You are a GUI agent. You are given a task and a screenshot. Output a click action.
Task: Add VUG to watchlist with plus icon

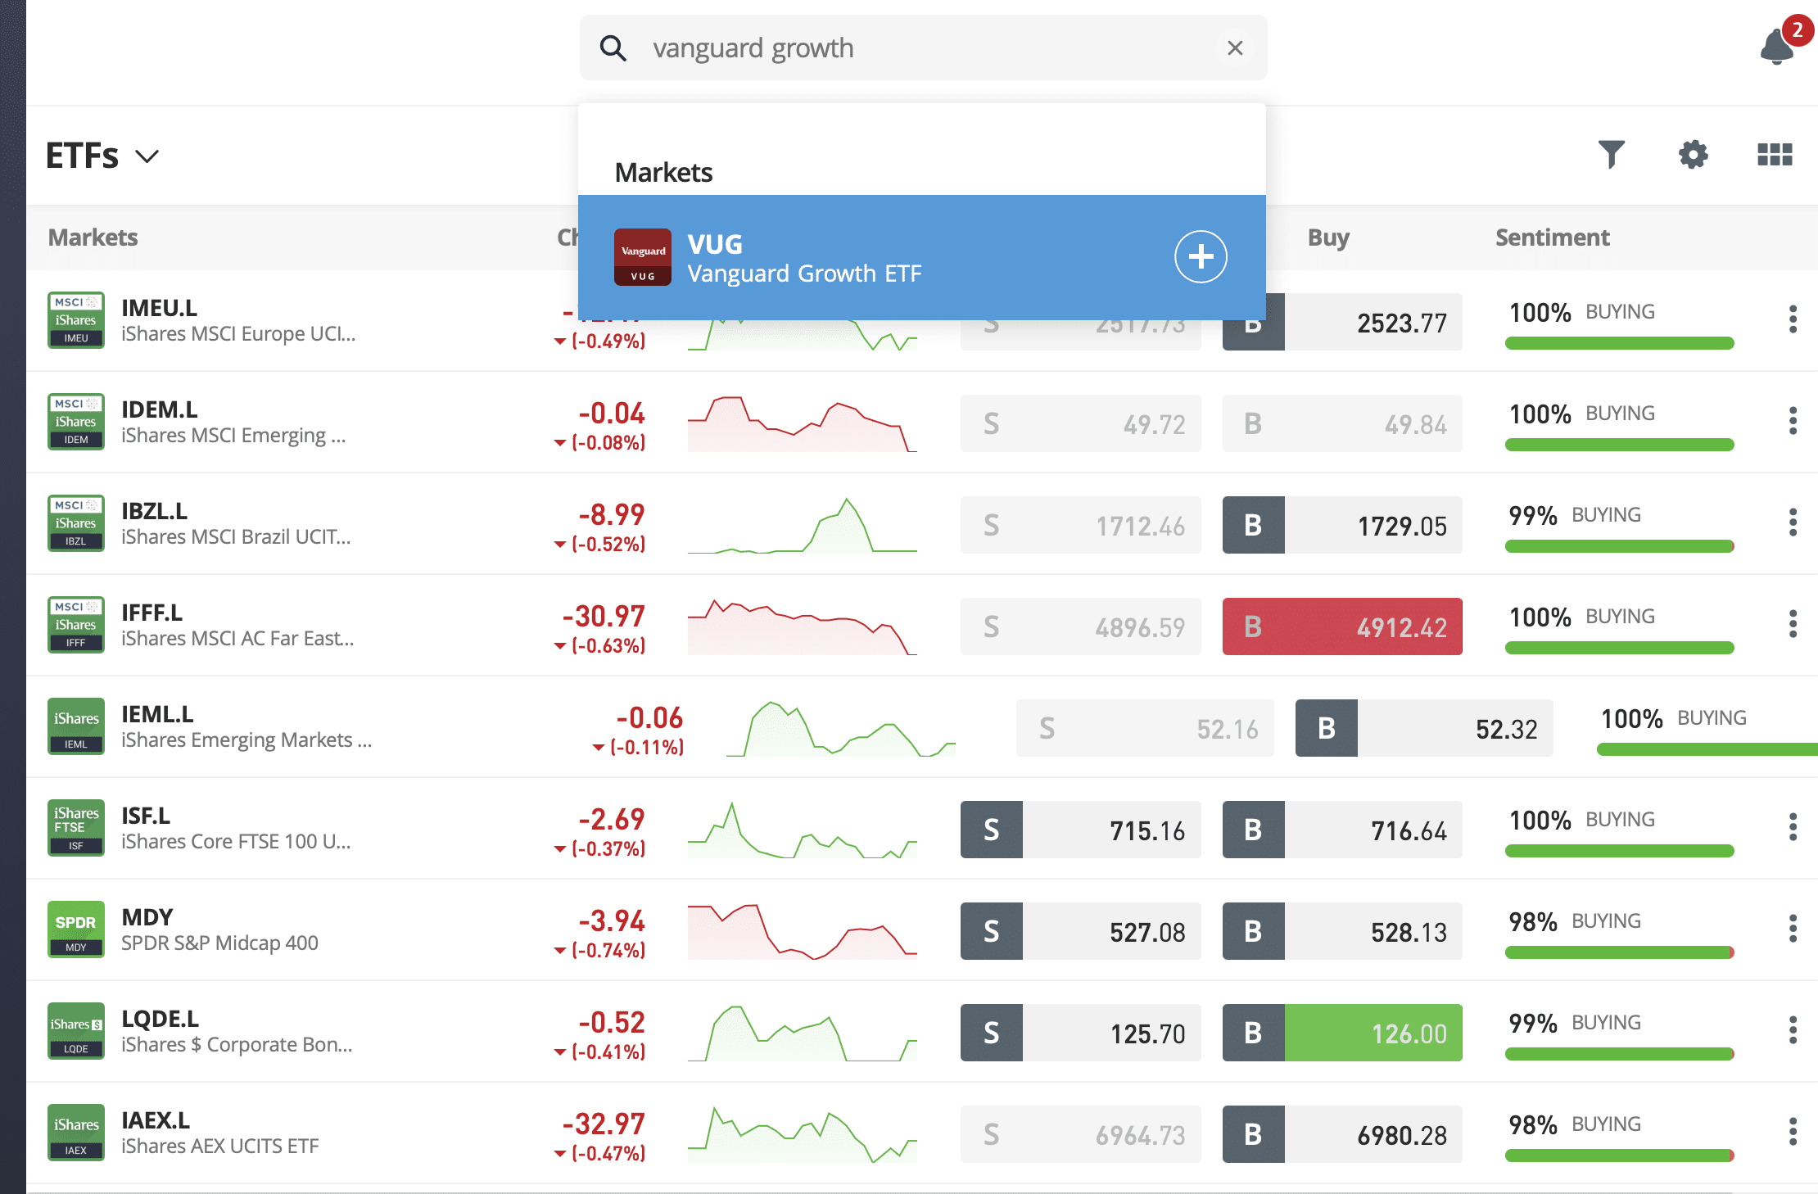[1201, 256]
